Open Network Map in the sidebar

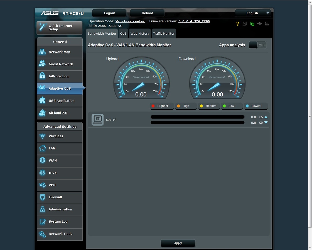[x=60, y=52]
